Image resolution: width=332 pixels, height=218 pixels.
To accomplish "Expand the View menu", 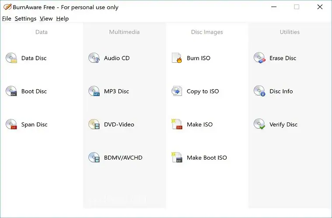I will point(46,19).
